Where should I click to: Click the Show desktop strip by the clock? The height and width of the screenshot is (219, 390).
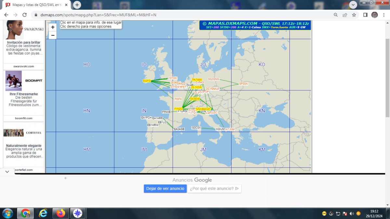tap(388, 213)
